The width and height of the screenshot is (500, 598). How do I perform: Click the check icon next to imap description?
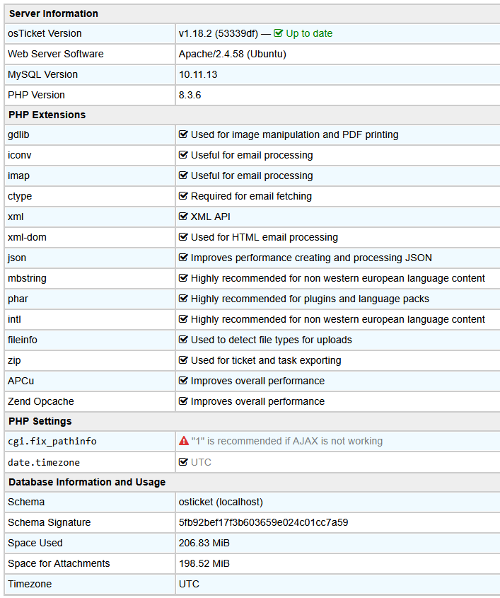184,176
